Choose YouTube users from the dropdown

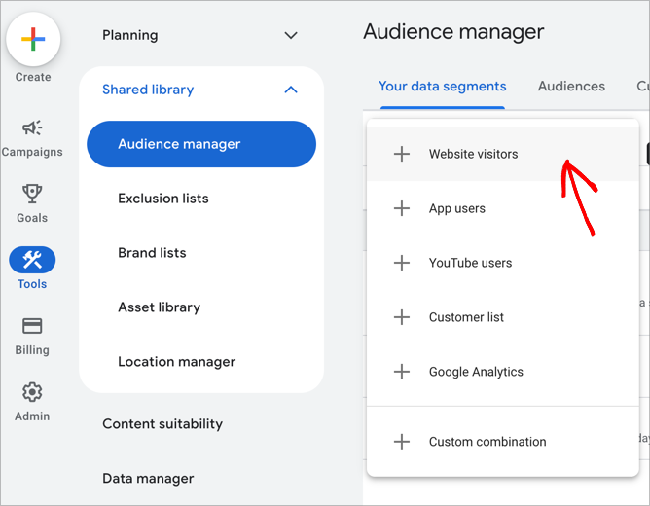(502, 263)
